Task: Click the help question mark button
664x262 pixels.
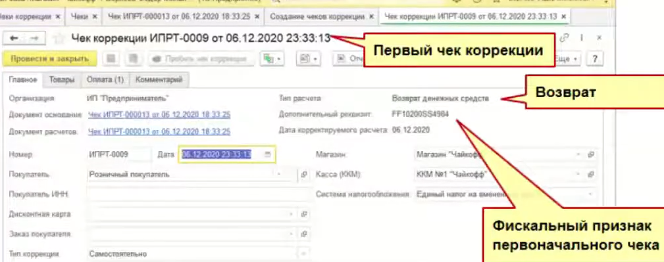Action: point(595,59)
